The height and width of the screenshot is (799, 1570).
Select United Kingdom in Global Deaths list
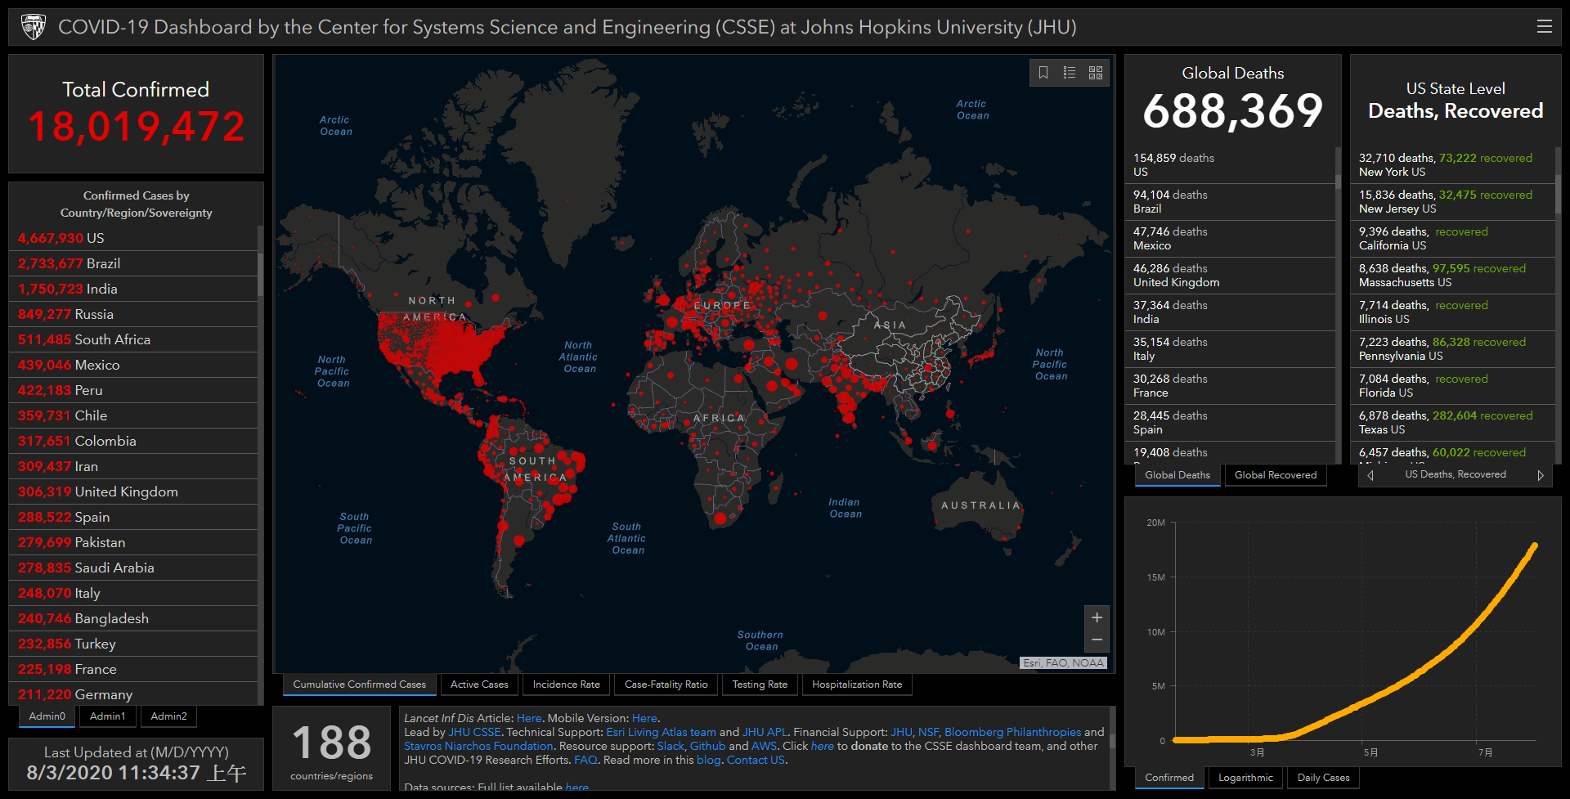1231,276
